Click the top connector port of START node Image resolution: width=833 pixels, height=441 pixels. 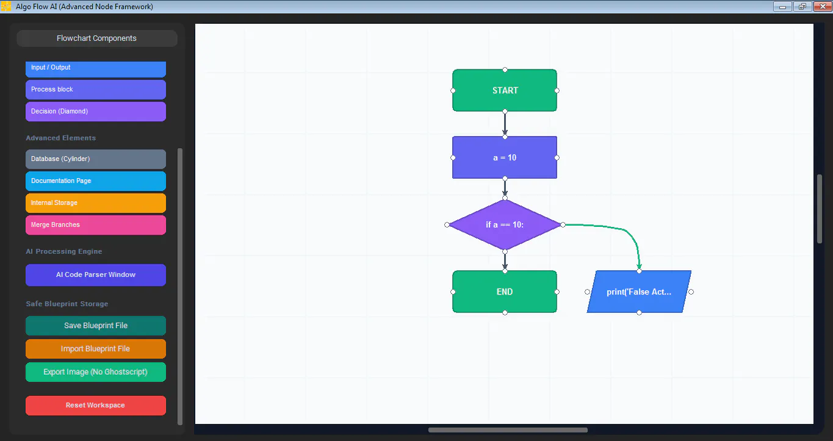pos(505,70)
